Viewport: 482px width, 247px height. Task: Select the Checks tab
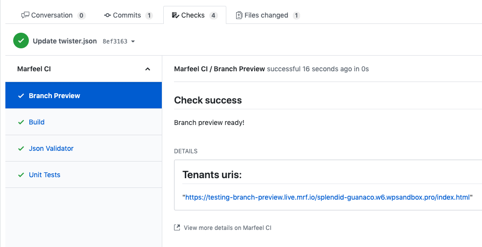[x=195, y=15]
